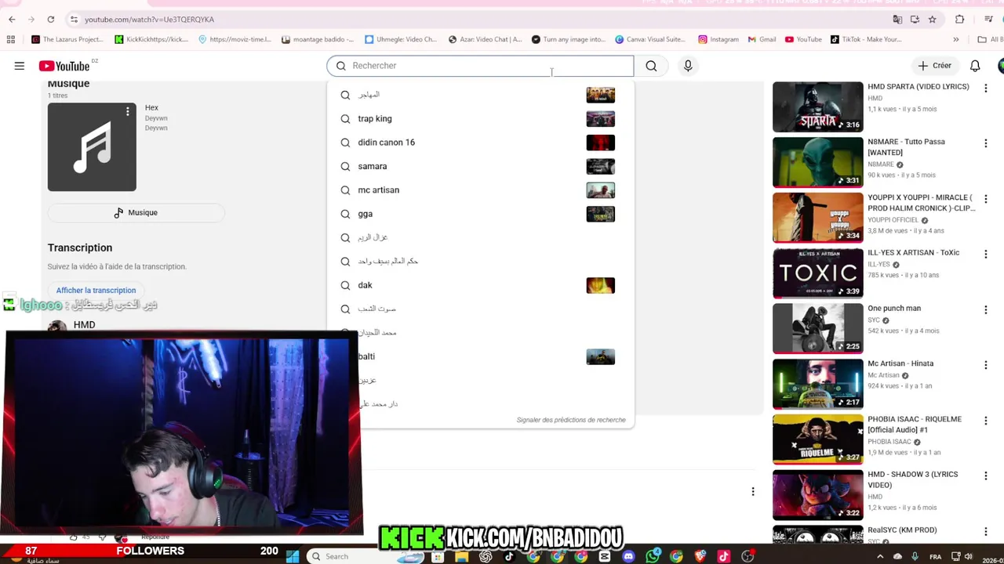Click the microphone icon in system tray
1004x564 pixels.
(915, 556)
